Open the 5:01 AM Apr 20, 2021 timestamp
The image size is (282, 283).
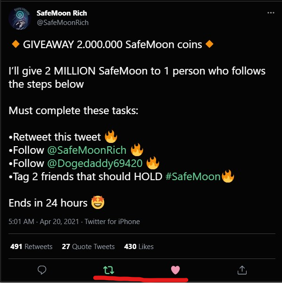[x=44, y=222]
